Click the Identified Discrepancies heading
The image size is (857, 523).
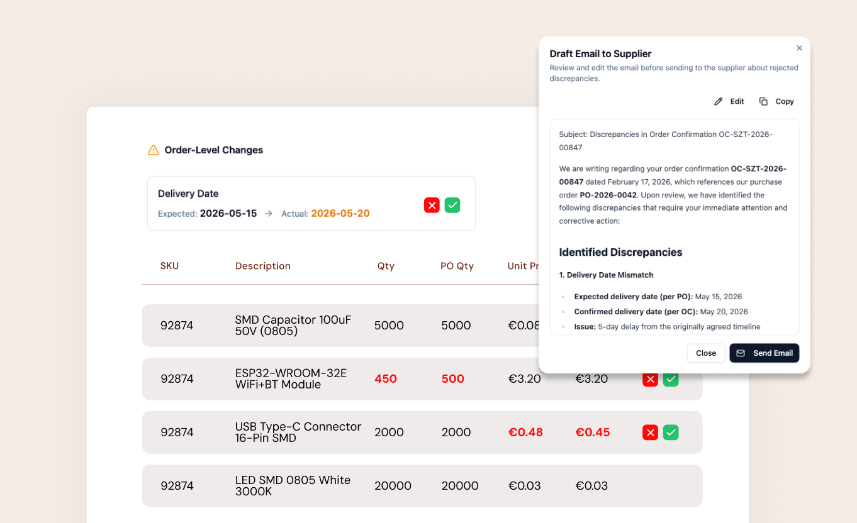coord(620,252)
